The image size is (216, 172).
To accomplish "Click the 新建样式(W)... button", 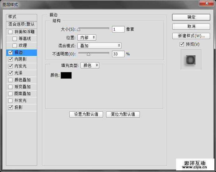I will [x=191, y=36].
